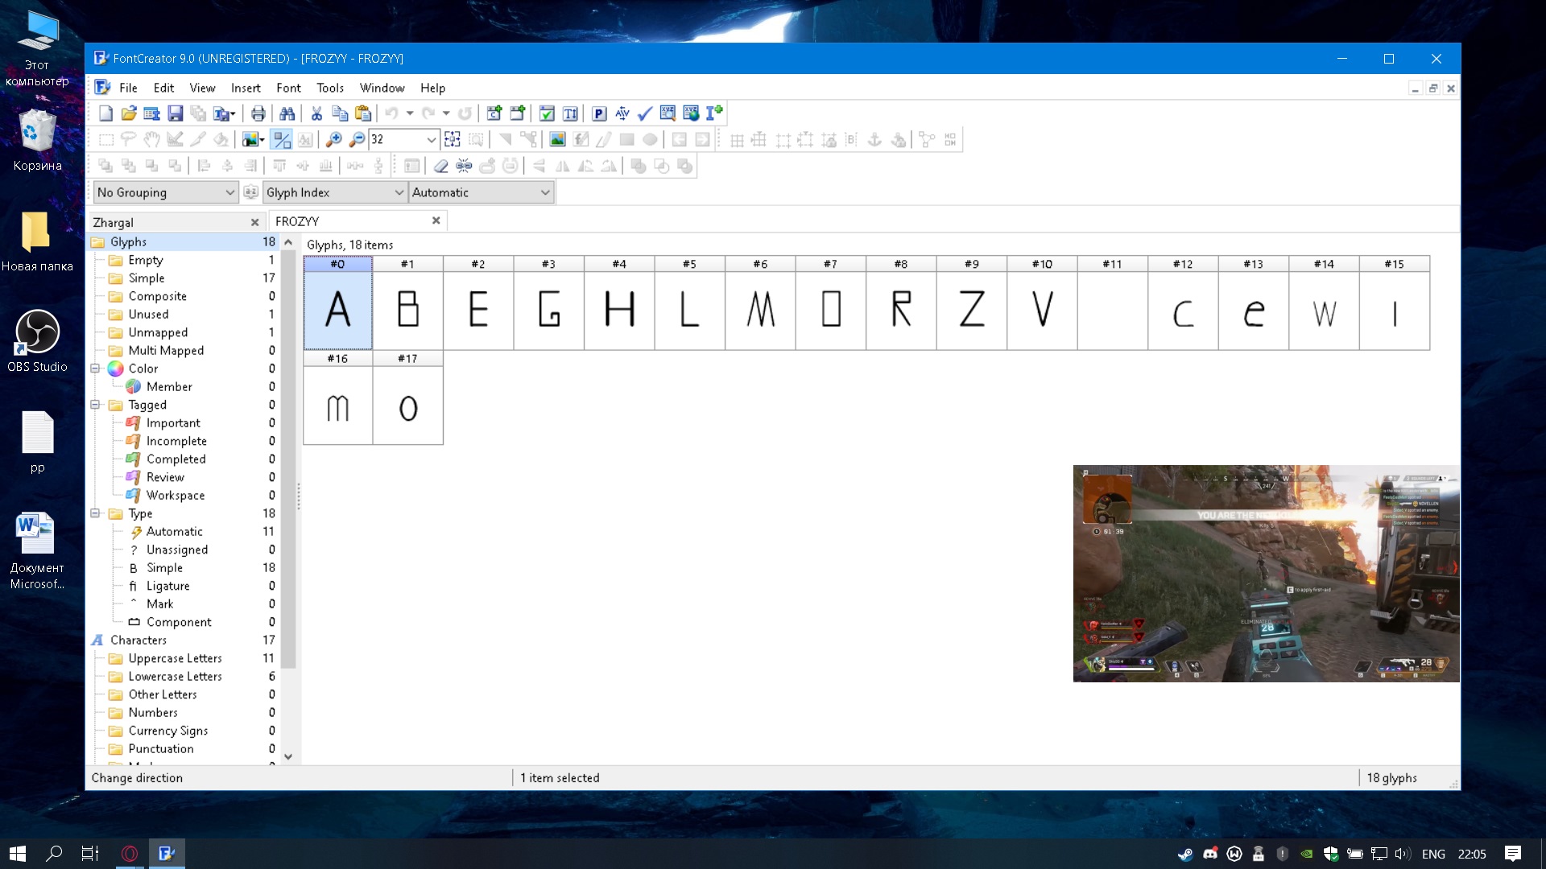Open the font Test window icon

point(570,113)
